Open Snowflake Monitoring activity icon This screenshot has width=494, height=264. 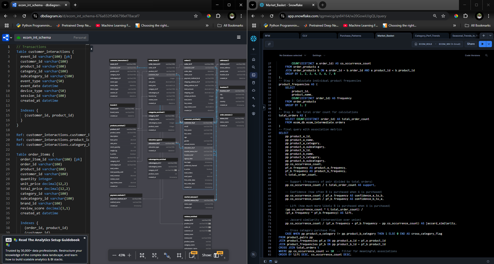(254, 106)
